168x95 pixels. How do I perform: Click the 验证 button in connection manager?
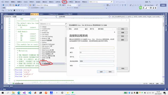123,36
